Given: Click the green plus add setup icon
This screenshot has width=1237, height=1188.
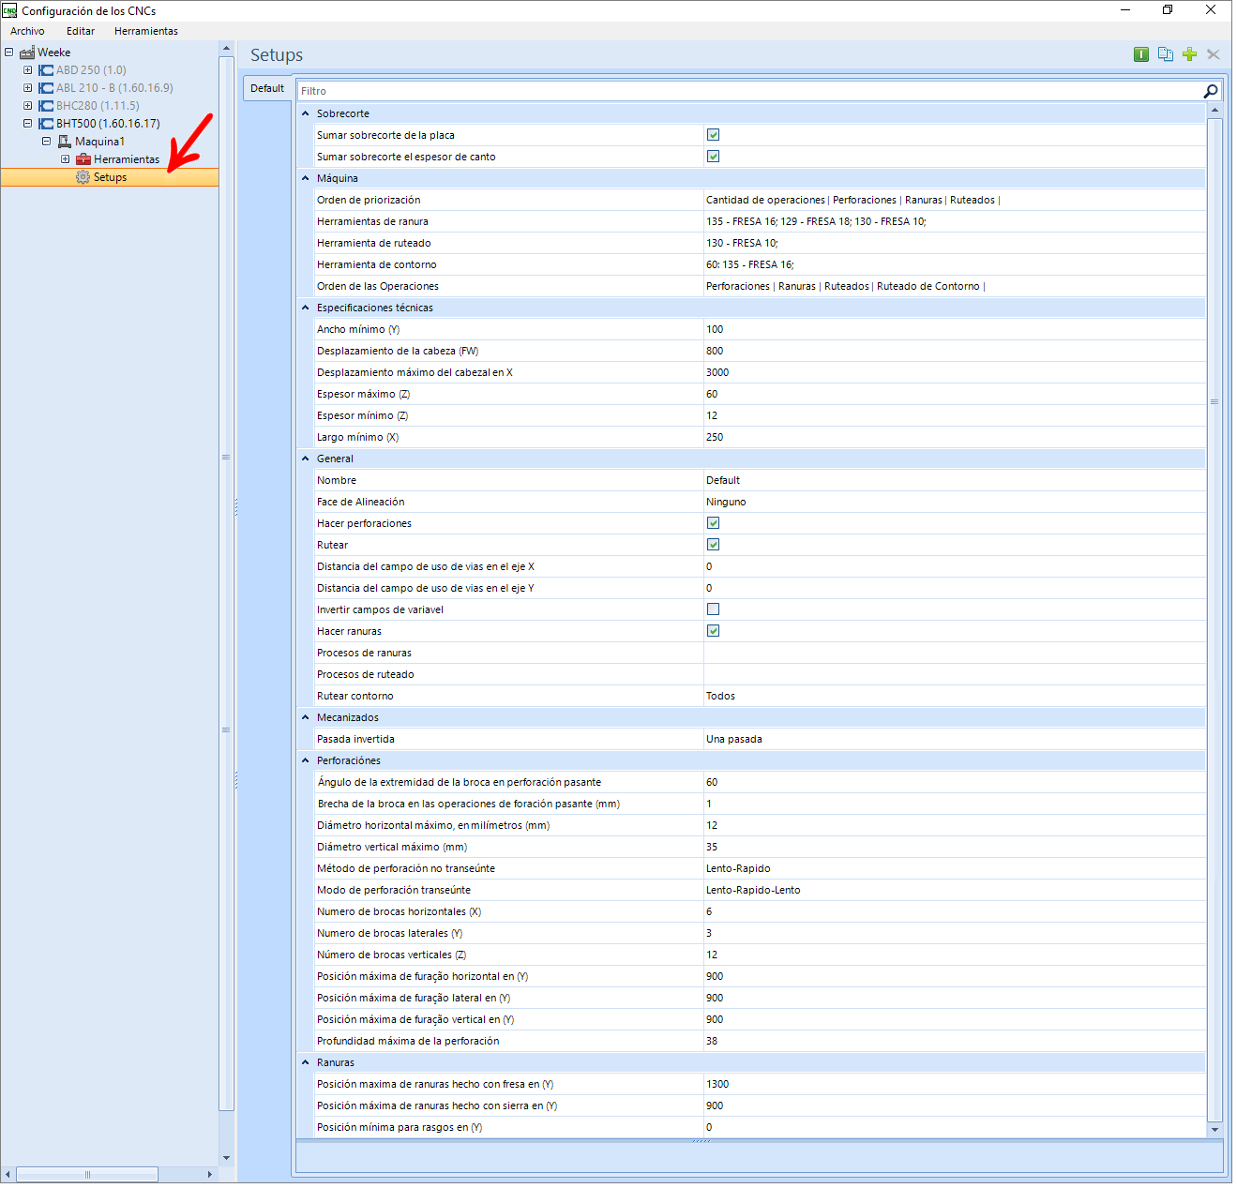Looking at the screenshot, I should click(1189, 54).
